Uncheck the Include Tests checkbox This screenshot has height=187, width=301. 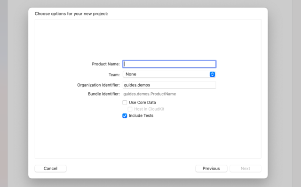(x=125, y=116)
